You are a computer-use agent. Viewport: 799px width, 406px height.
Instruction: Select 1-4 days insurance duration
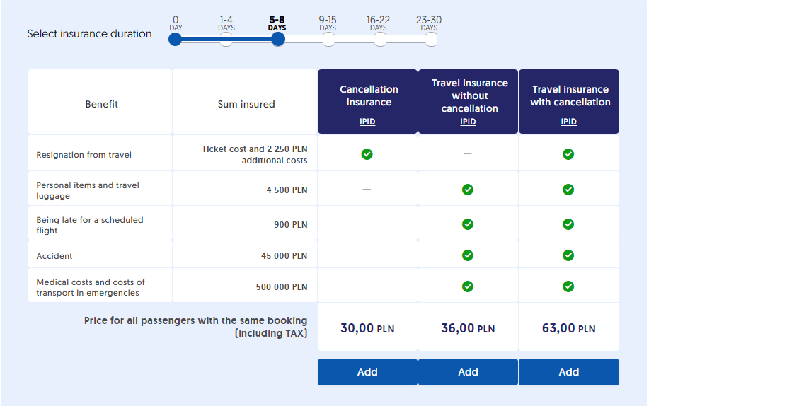coord(226,40)
